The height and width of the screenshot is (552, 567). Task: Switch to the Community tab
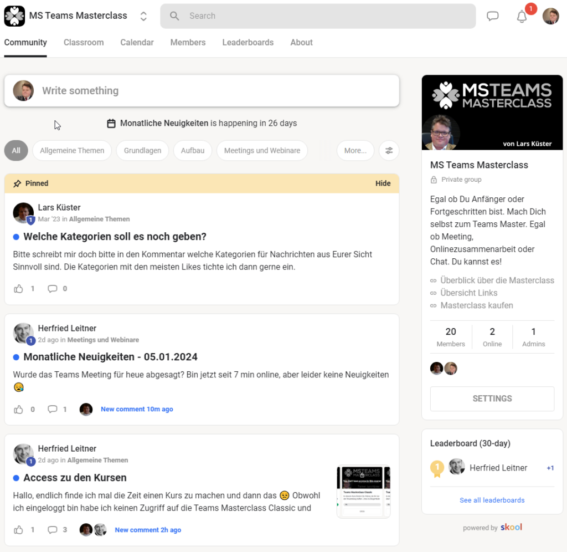25,42
